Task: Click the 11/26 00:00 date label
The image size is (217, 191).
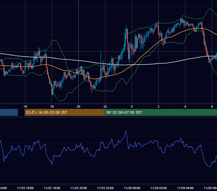Action: pos(132,188)
